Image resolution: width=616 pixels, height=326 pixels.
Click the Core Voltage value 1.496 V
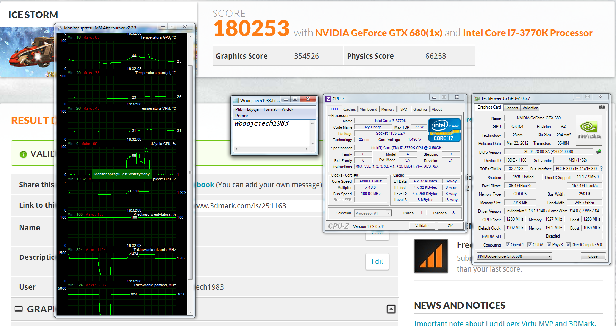[415, 140]
